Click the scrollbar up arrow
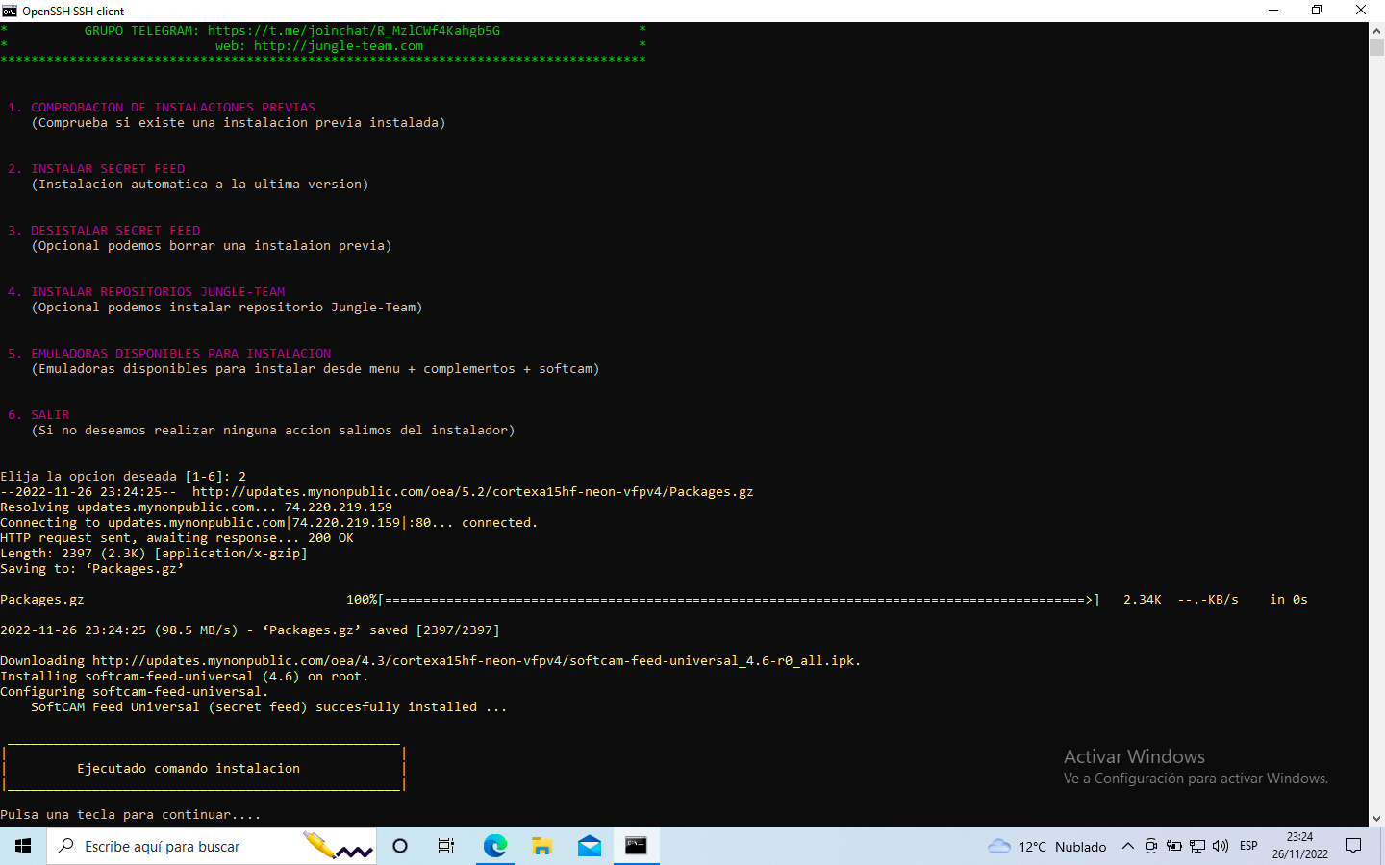The image size is (1385, 865). tap(1376, 31)
